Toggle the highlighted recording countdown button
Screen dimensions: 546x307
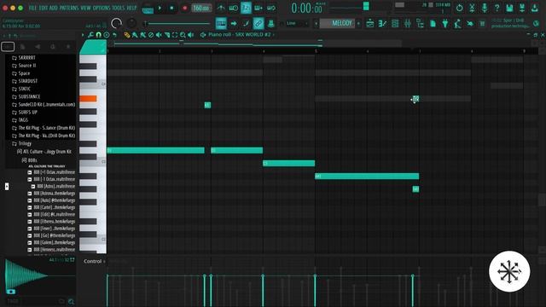(246, 8)
